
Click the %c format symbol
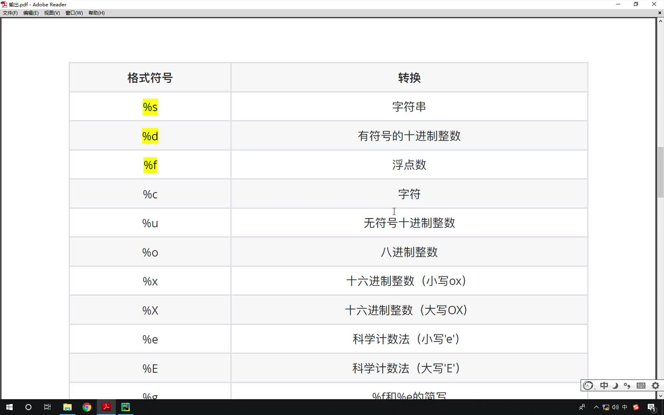click(x=150, y=194)
